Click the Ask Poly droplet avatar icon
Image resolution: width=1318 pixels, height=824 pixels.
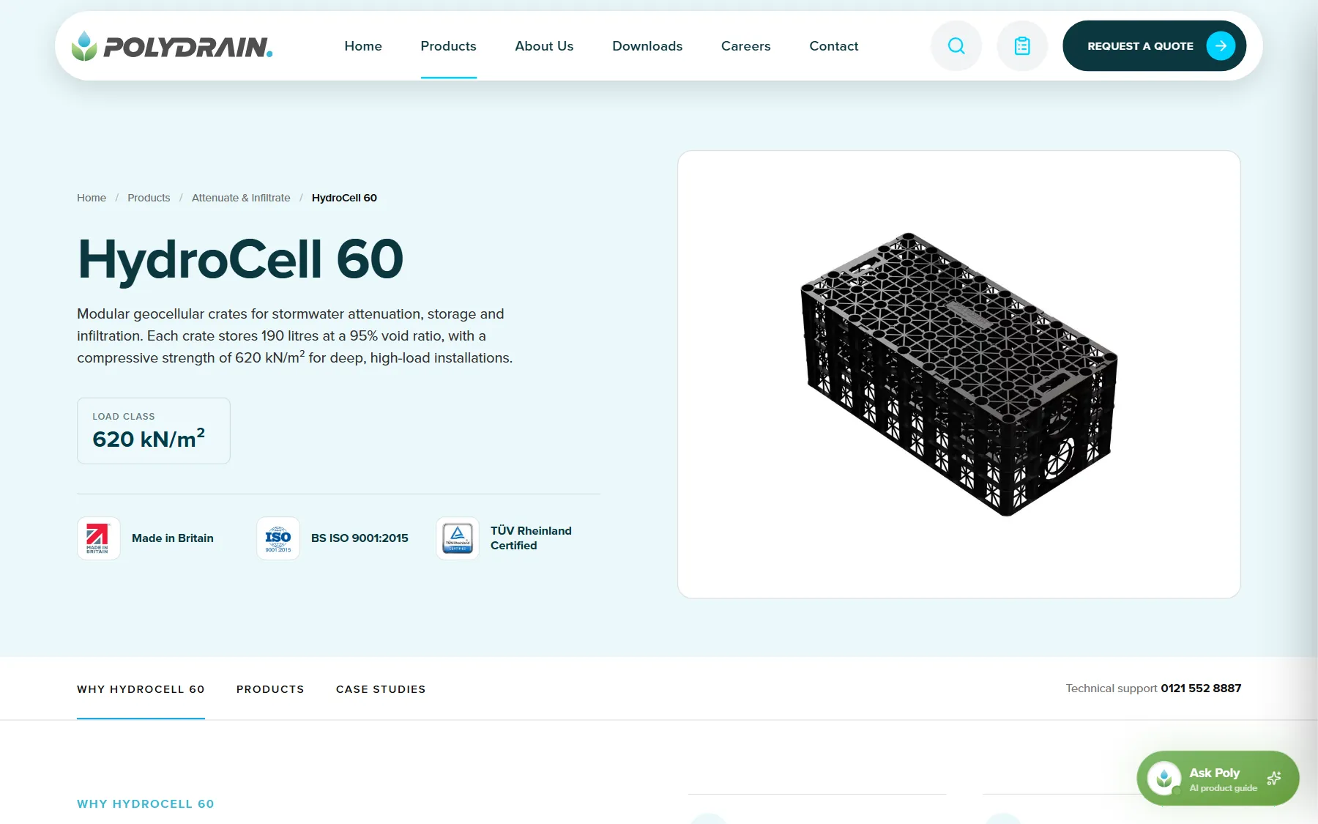pos(1164,778)
